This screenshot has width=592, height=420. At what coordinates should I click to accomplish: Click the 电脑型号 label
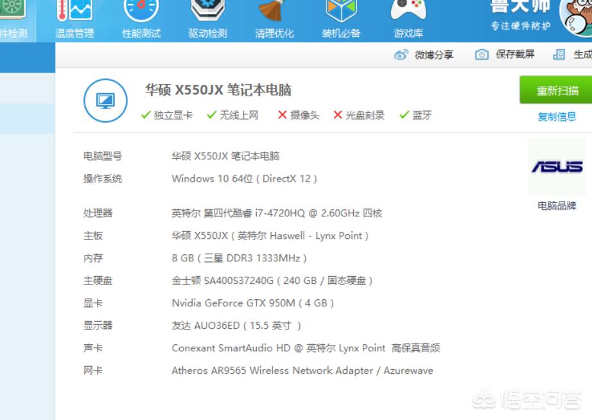pos(103,156)
